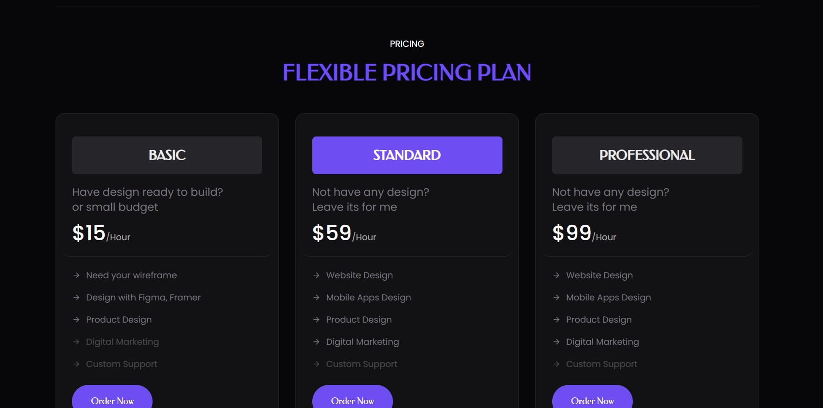Click Basic plan's Product Design item

tap(119, 320)
